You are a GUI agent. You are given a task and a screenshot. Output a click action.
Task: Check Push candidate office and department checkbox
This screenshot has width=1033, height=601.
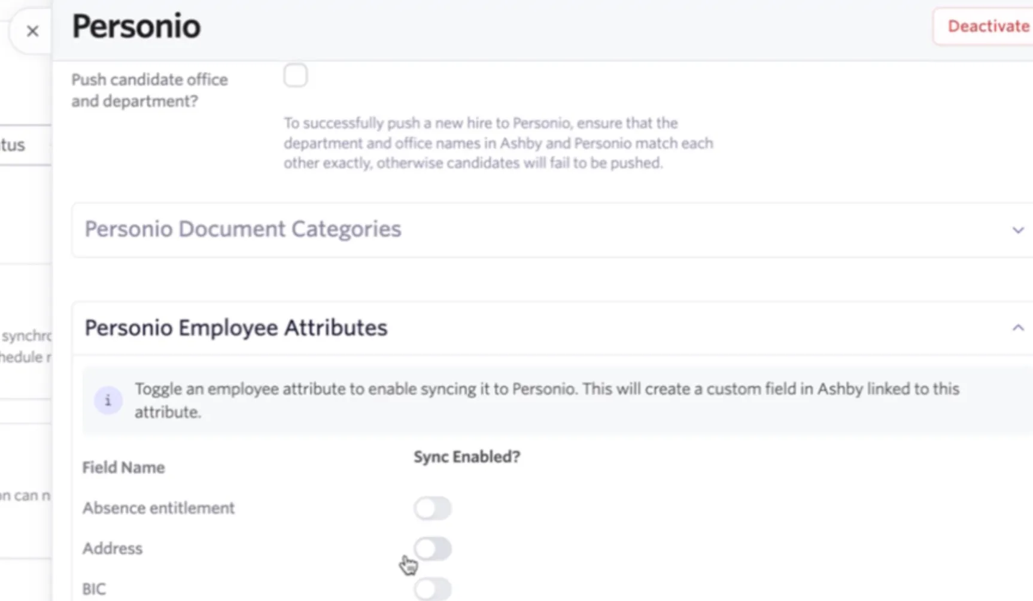tap(296, 76)
